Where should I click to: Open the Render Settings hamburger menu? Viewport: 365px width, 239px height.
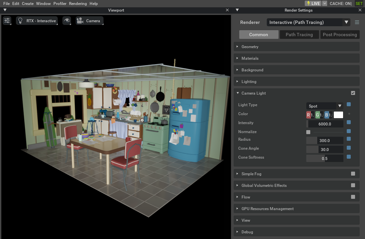coord(357,22)
